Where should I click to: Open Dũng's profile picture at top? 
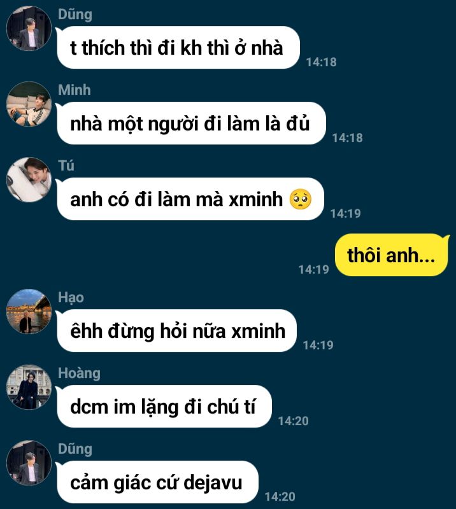point(29,28)
